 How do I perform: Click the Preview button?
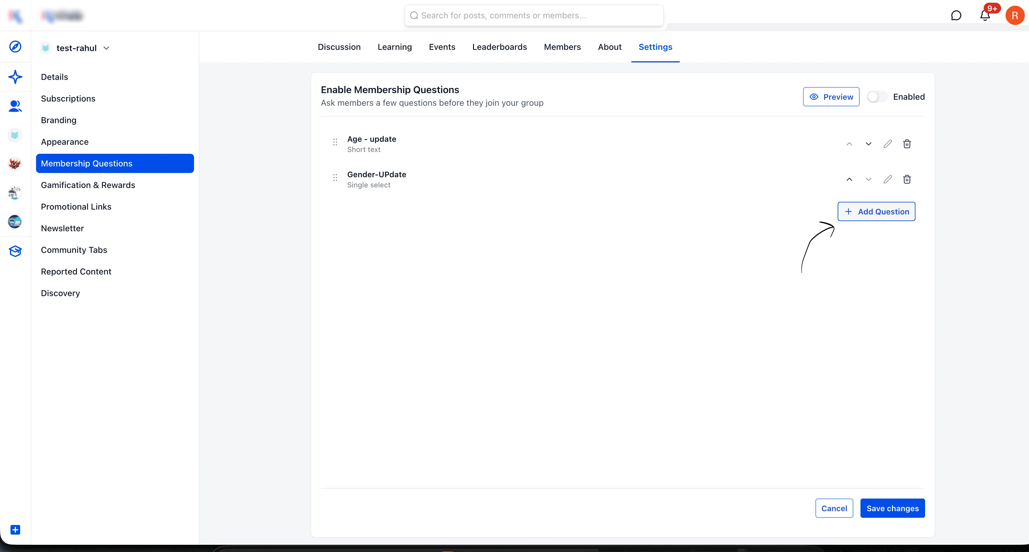click(831, 97)
